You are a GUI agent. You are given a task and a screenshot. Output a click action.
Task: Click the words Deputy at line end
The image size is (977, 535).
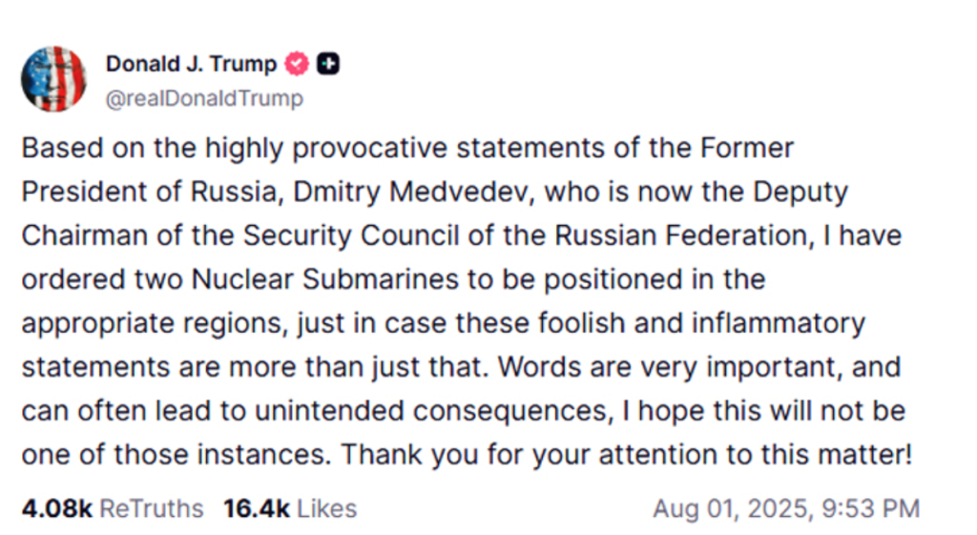800,193
